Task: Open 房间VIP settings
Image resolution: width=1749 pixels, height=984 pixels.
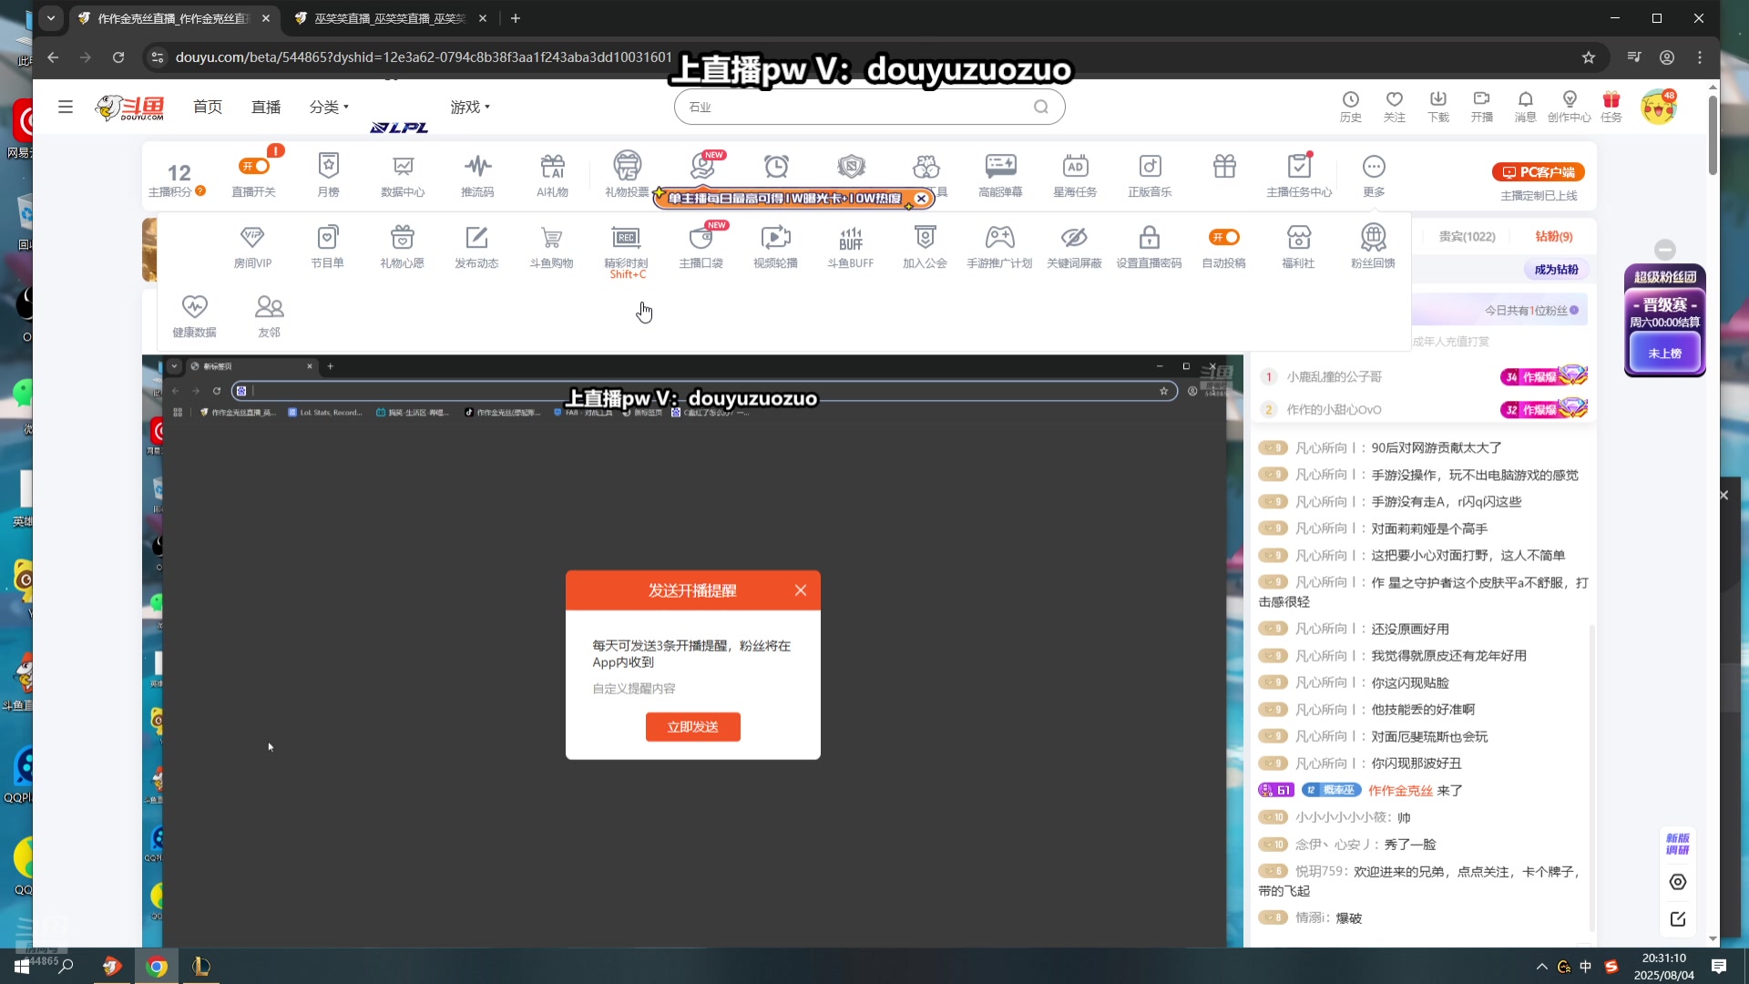Action: coord(252,247)
